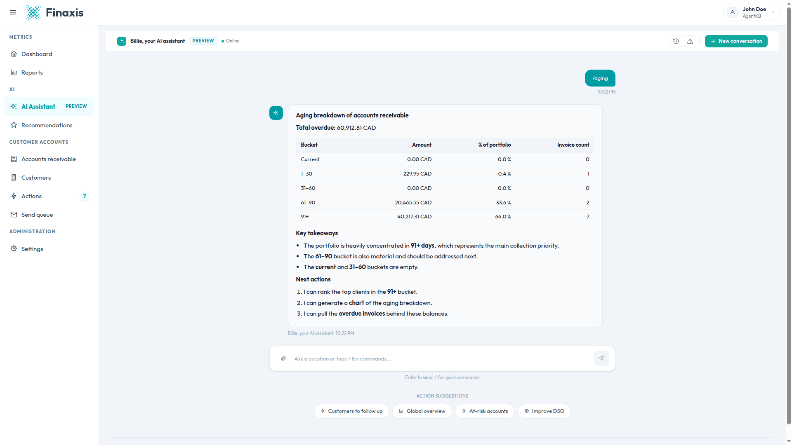Click the Actions count badge 7
The width and height of the screenshot is (792, 445).
pyautogui.click(x=85, y=196)
